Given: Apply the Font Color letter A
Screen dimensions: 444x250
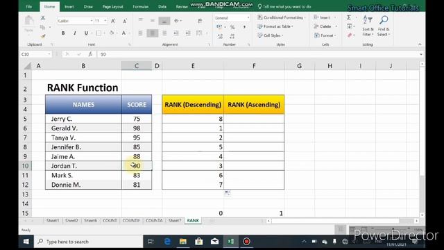Looking at the screenshot, I should tap(123, 33).
